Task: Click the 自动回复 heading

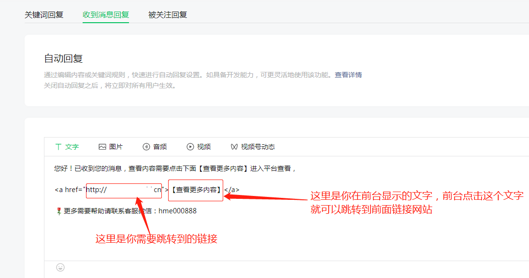Action: 63,58
